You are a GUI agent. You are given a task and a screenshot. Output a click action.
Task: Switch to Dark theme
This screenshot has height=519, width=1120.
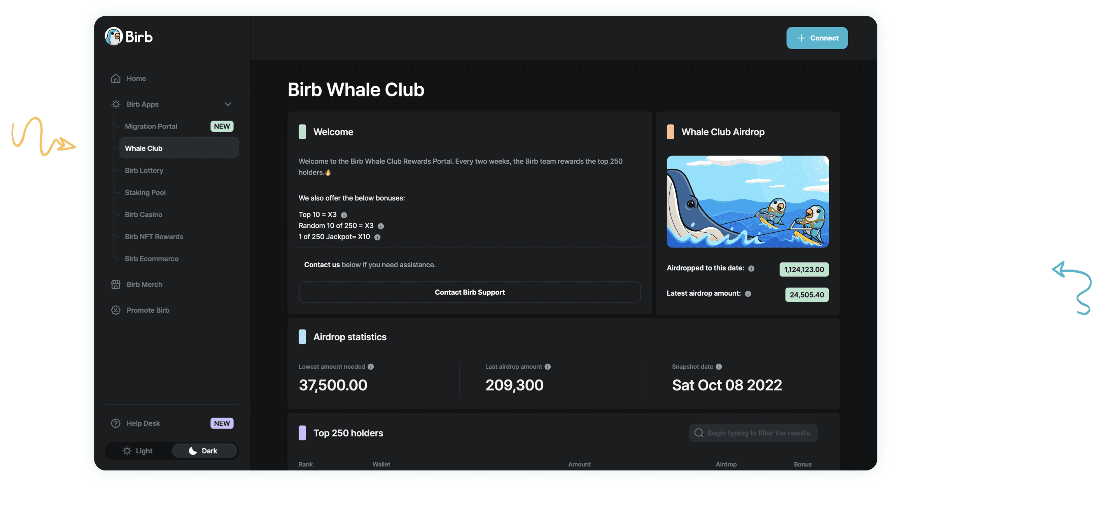[204, 451]
